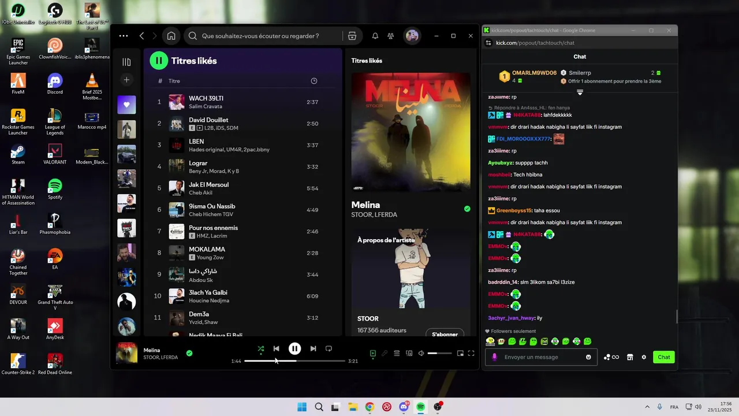Viewport: 739px width, 416px height.
Task: Skip to the next track
Action: 313,348
